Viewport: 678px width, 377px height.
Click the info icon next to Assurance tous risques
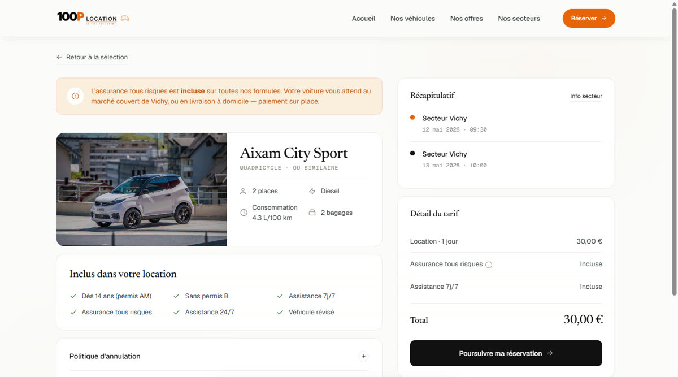[489, 265]
